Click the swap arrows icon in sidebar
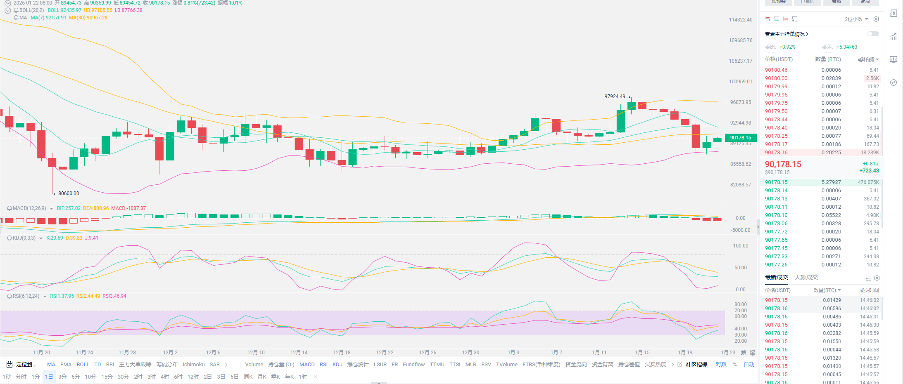Image resolution: width=903 pixels, height=384 pixels. (893, 82)
